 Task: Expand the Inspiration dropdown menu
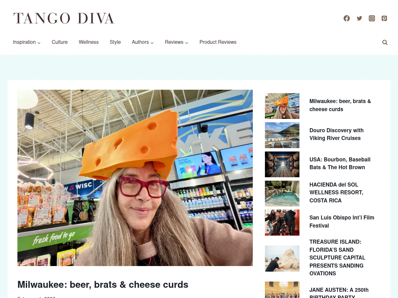27,42
